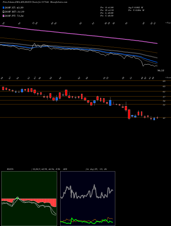This screenshot has width=171, height=226.
Task: Click the magenta long-term EMA line
Action: point(79,35)
